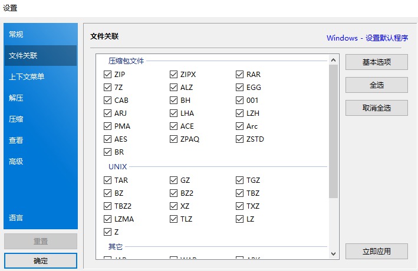Open Windows - 设置默认程序 link

[x=367, y=38]
